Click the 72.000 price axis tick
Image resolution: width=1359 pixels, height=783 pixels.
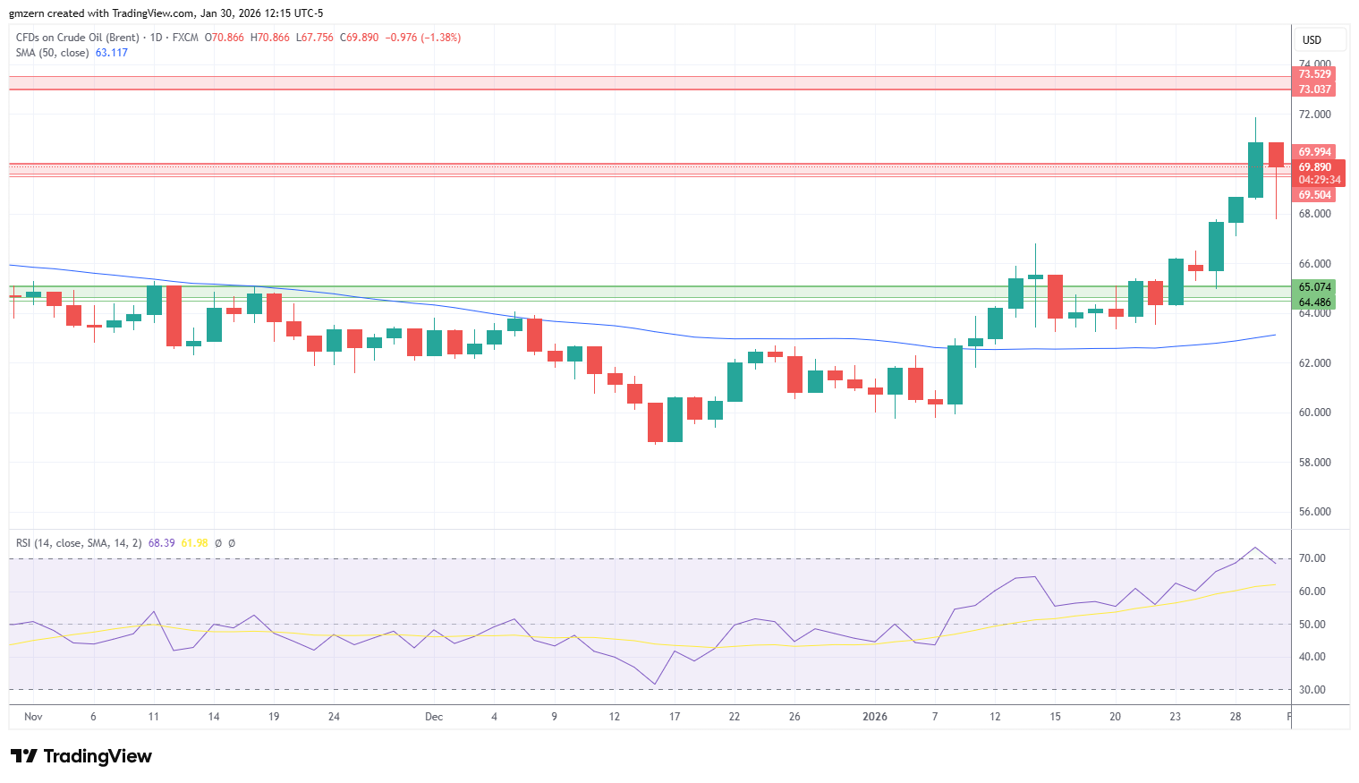click(1315, 115)
